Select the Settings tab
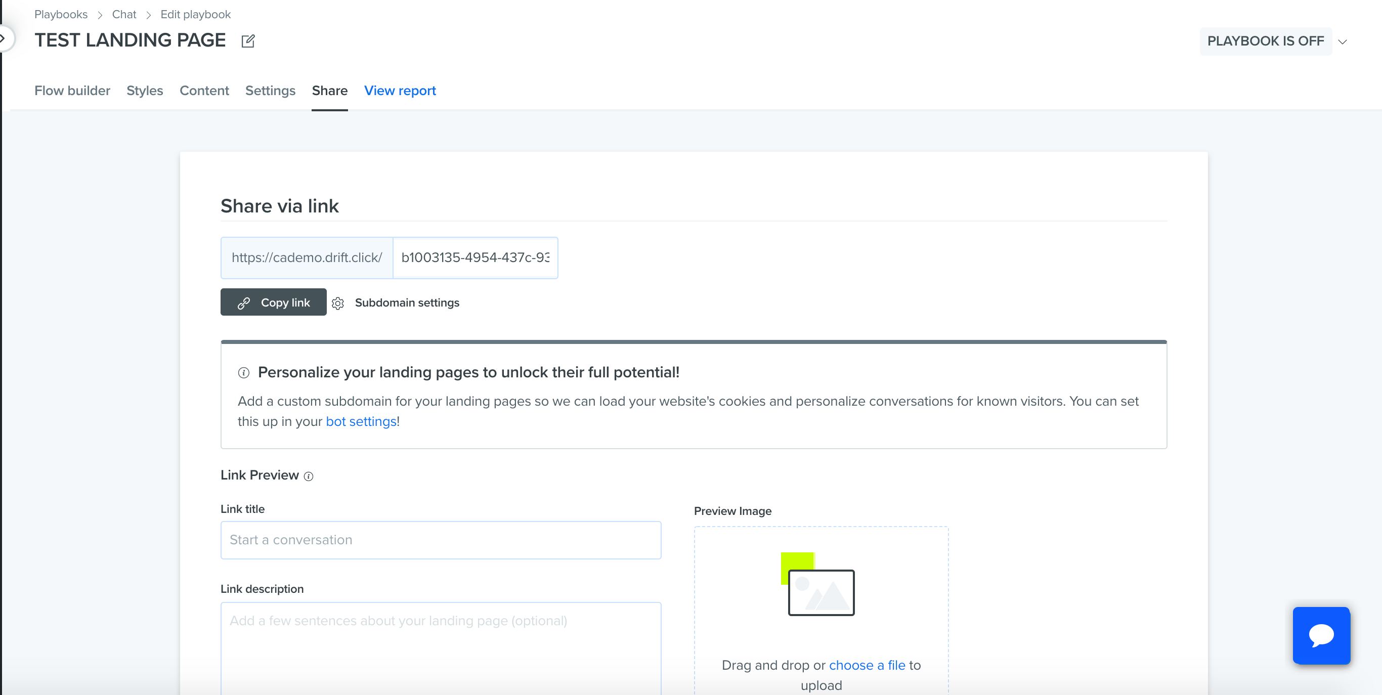This screenshot has height=695, width=1382. (271, 91)
